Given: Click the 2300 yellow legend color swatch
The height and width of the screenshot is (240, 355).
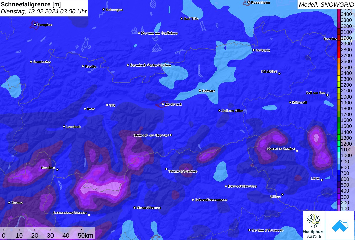Looking at the screenshot, I should 339,79.
